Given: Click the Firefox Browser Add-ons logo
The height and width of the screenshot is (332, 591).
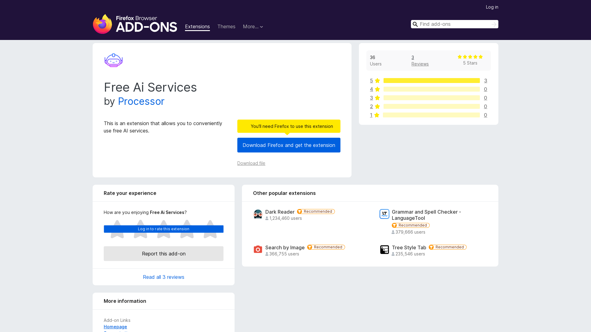Looking at the screenshot, I should (135, 24).
